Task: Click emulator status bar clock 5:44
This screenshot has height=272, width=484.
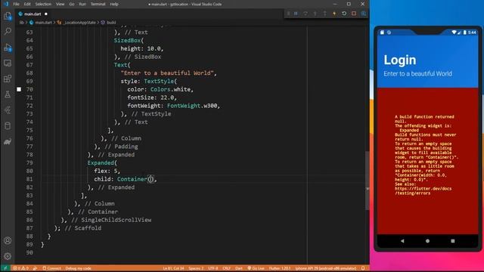Action: (x=472, y=32)
